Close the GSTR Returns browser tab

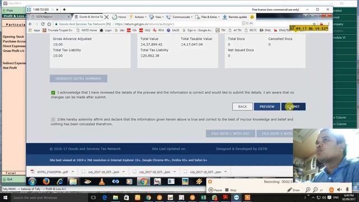tap(68, 17)
